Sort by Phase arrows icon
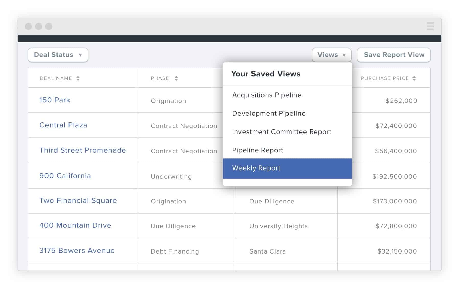 pos(176,78)
